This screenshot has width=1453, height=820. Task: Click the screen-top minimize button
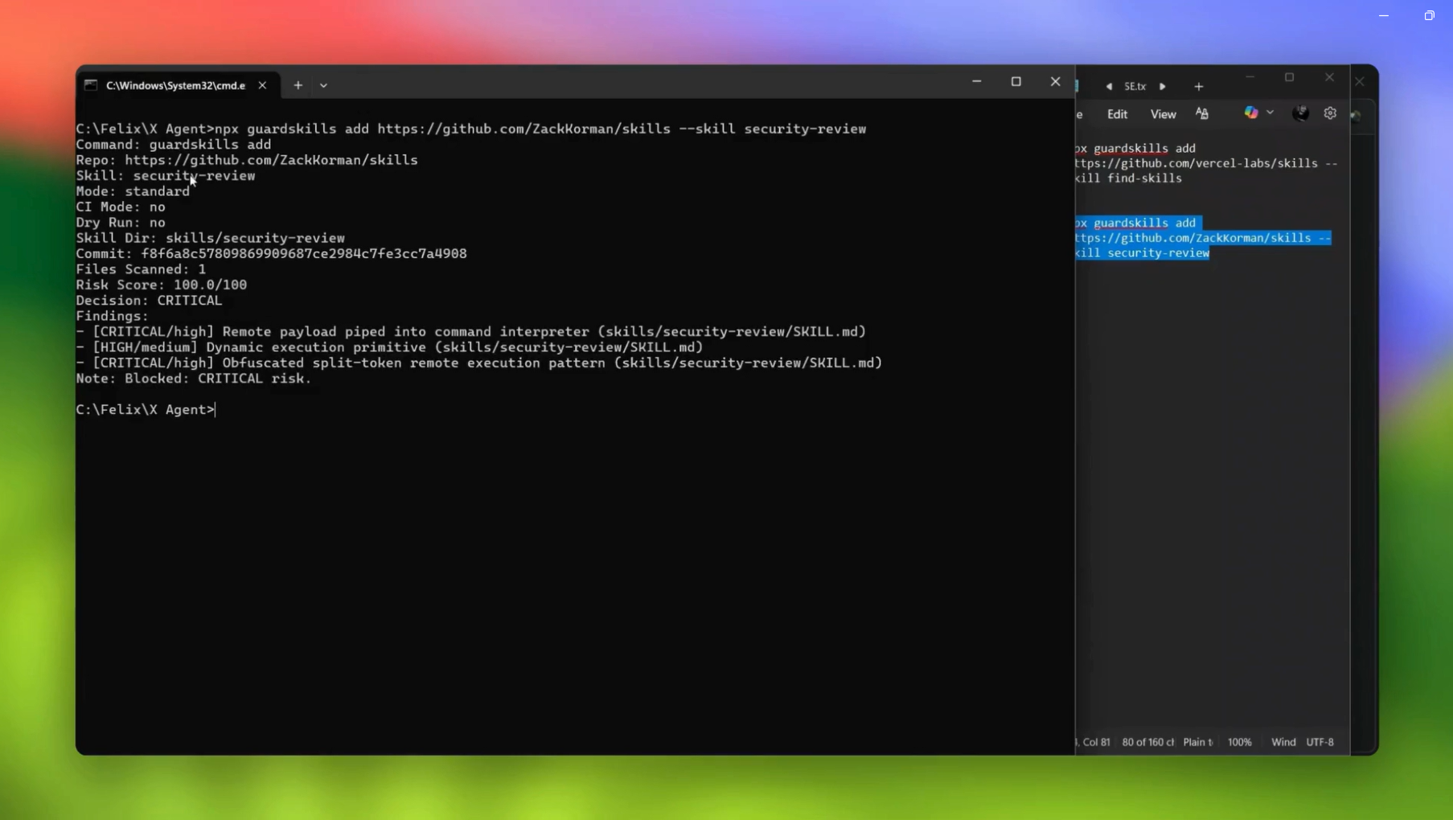tap(1383, 15)
